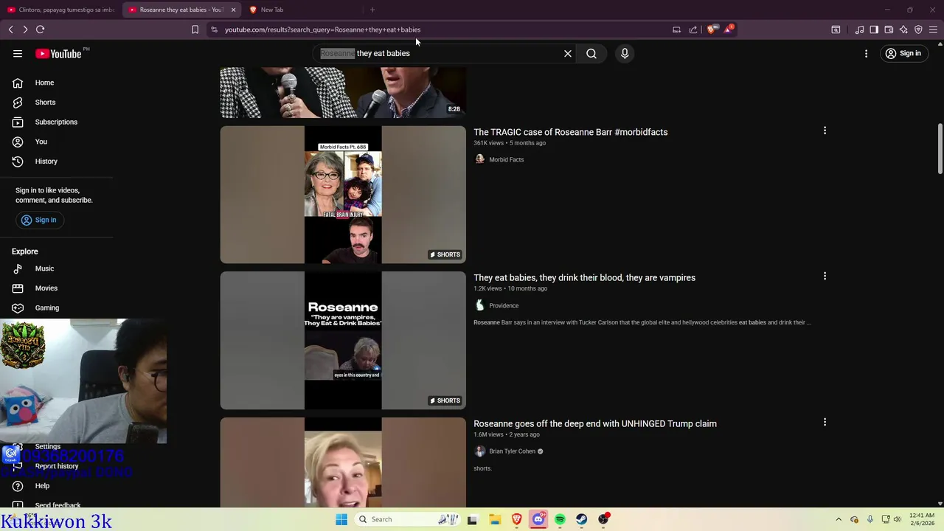
Task: Open Roseanne goes off the deep end title
Action: (595, 424)
